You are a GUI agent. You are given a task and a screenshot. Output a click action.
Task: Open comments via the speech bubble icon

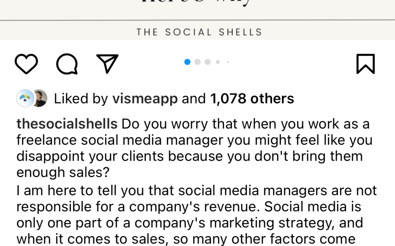coord(67,64)
